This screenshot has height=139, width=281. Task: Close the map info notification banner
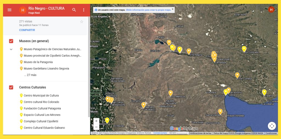[173, 9]
